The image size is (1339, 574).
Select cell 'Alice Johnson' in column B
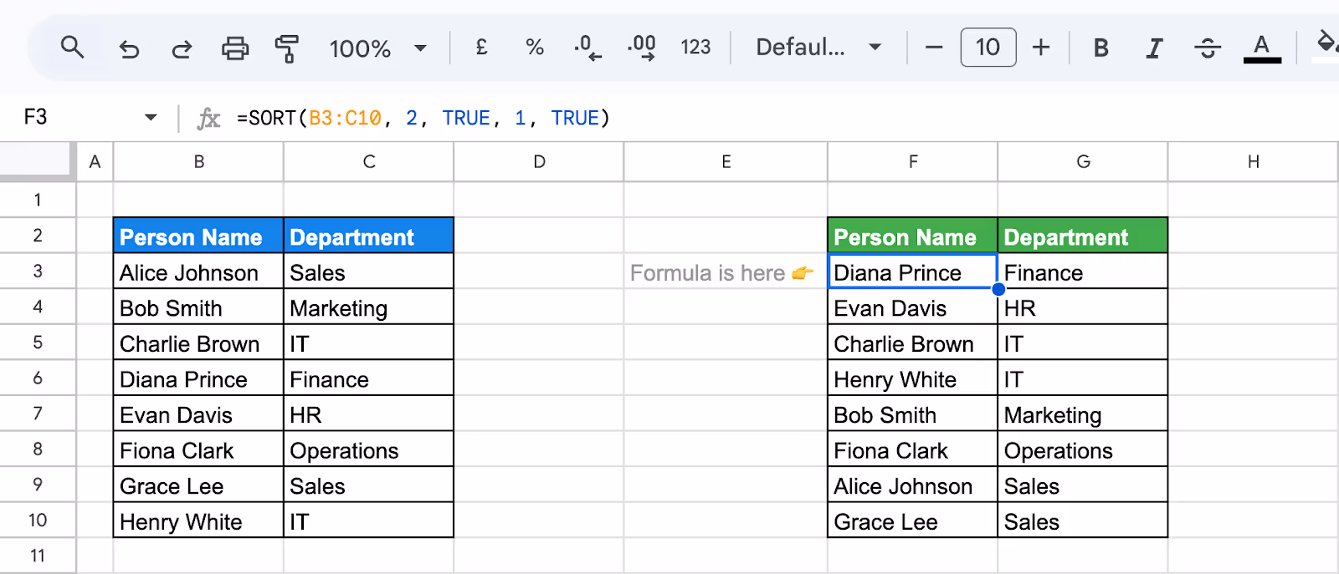coord(198,272)
